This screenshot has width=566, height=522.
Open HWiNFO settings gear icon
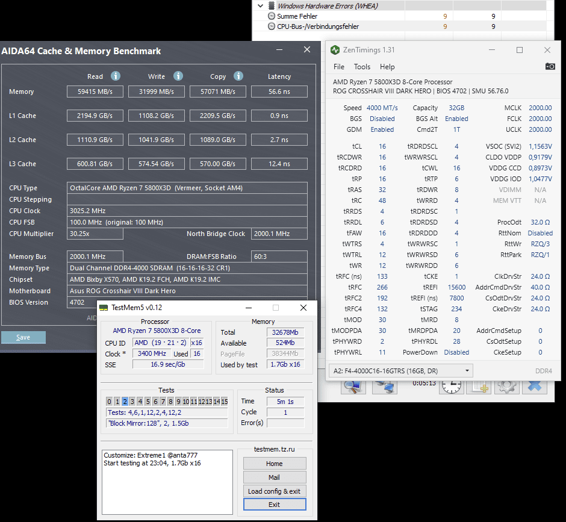(x=506, y=387)
